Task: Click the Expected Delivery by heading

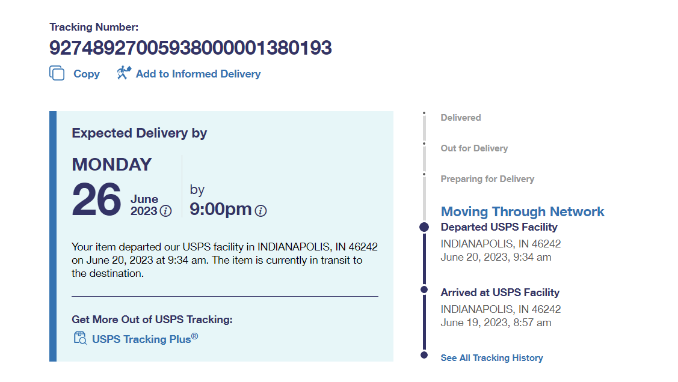Action: [x=139, y=133]
